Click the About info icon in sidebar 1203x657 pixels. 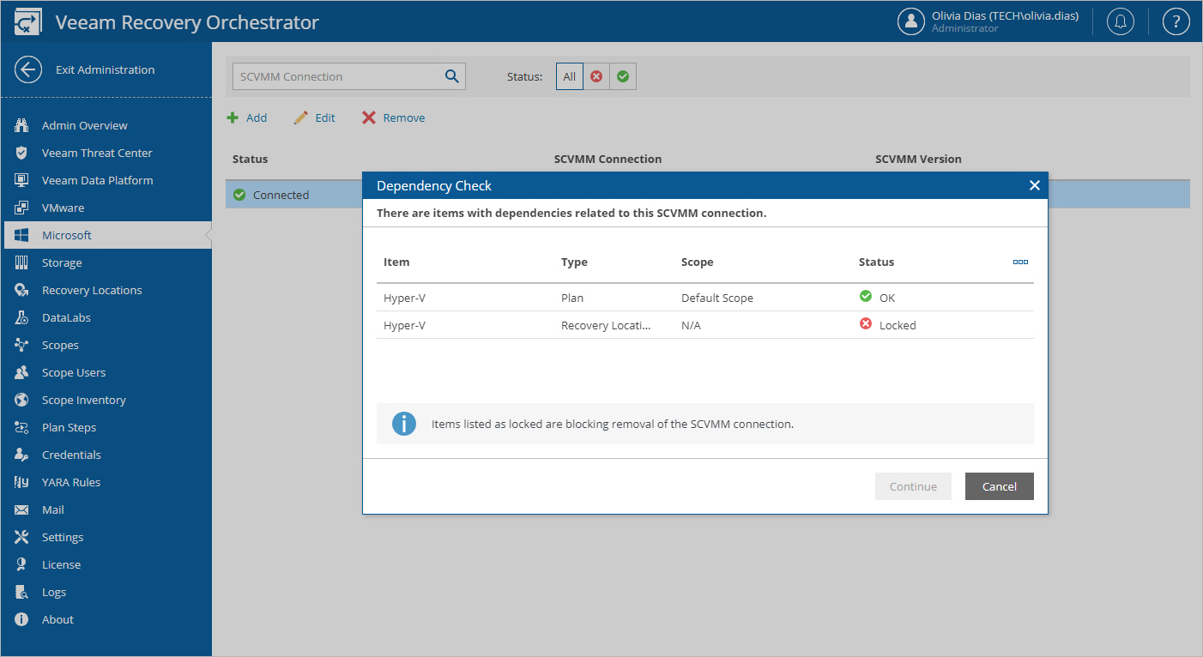pyautogui.click(x=22, y=619)
